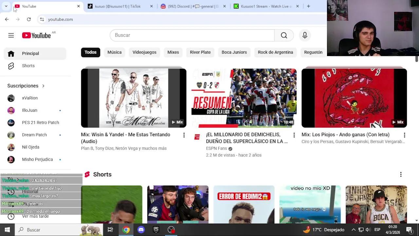Switch to the TikTok kusuo browser tab
Image resolution: width=419 pixels, height=236 pixels.
(119, 6)
